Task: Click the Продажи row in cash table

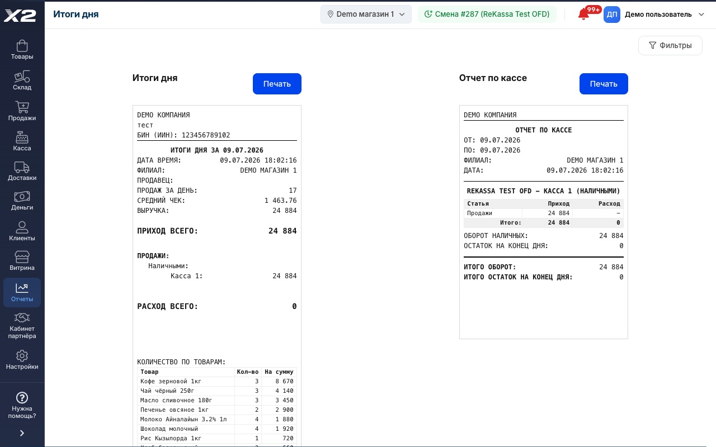Action: pyautogui.click(x=544, y=213)
